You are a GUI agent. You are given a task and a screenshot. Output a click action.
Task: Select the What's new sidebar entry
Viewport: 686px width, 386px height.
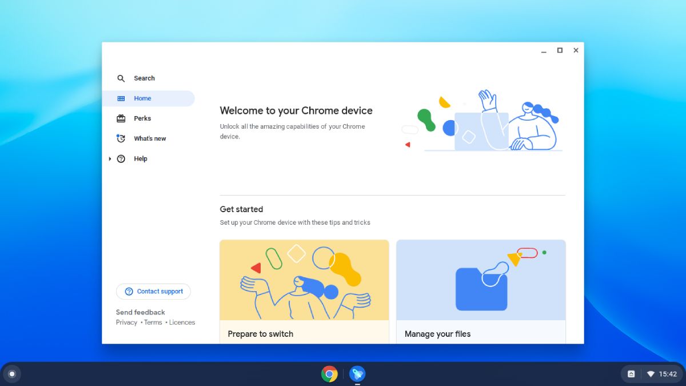(149, 138)
